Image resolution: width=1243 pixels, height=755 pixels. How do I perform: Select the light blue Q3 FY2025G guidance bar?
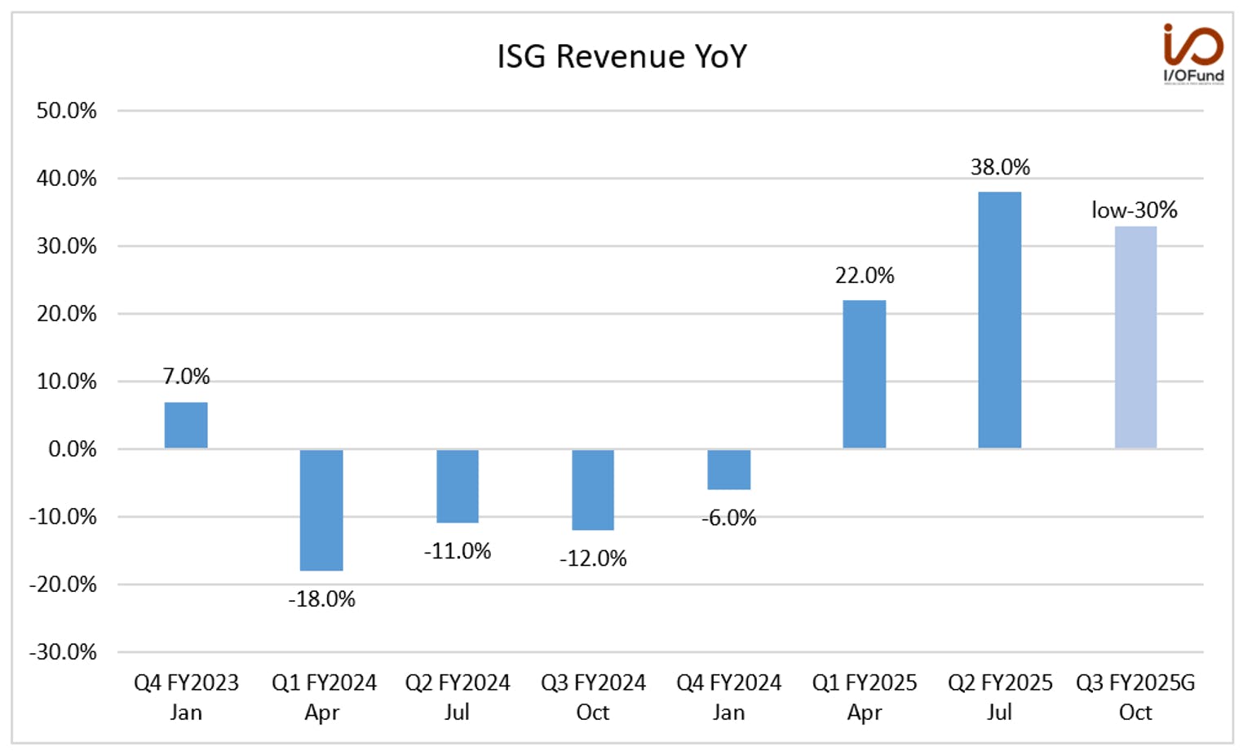[x=1135, y=337]
